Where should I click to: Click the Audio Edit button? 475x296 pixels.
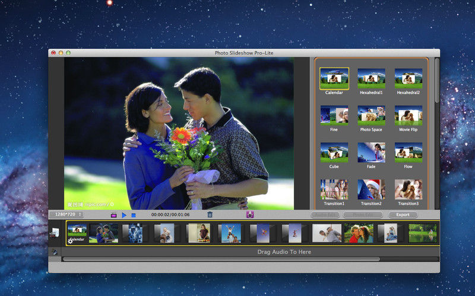(x=325, y=214)
